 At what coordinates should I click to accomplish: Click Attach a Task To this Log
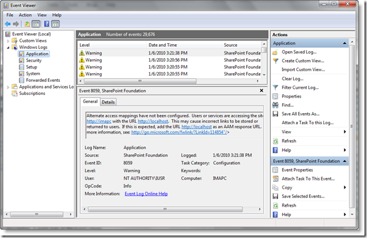[x=308, y=122]
